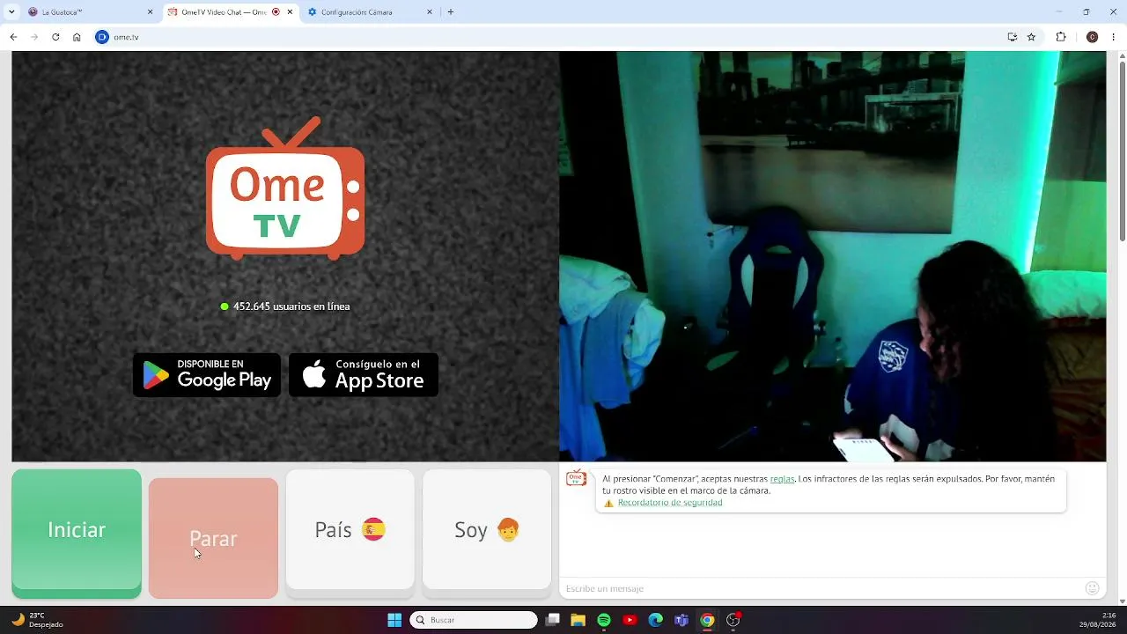Click the Chrome icon on the taskbar

[x=707, y=620]
